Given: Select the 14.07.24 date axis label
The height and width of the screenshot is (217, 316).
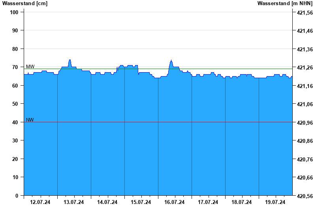Looking at the screenshot, I should tap(107, 202).
